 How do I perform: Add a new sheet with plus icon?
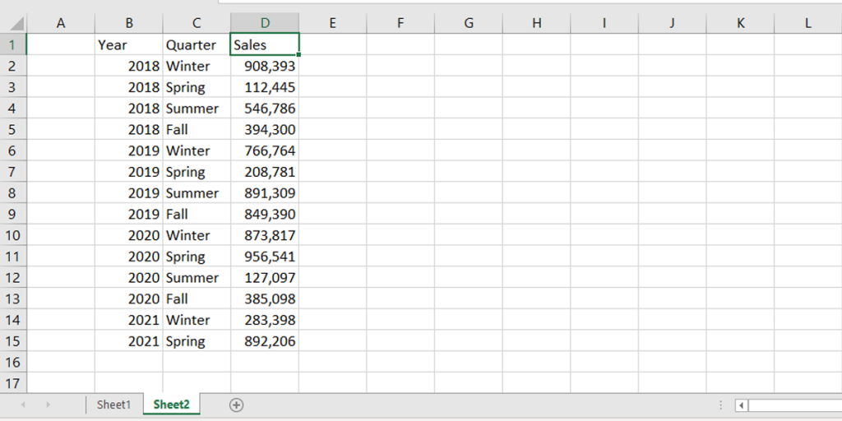click(236, 405)
